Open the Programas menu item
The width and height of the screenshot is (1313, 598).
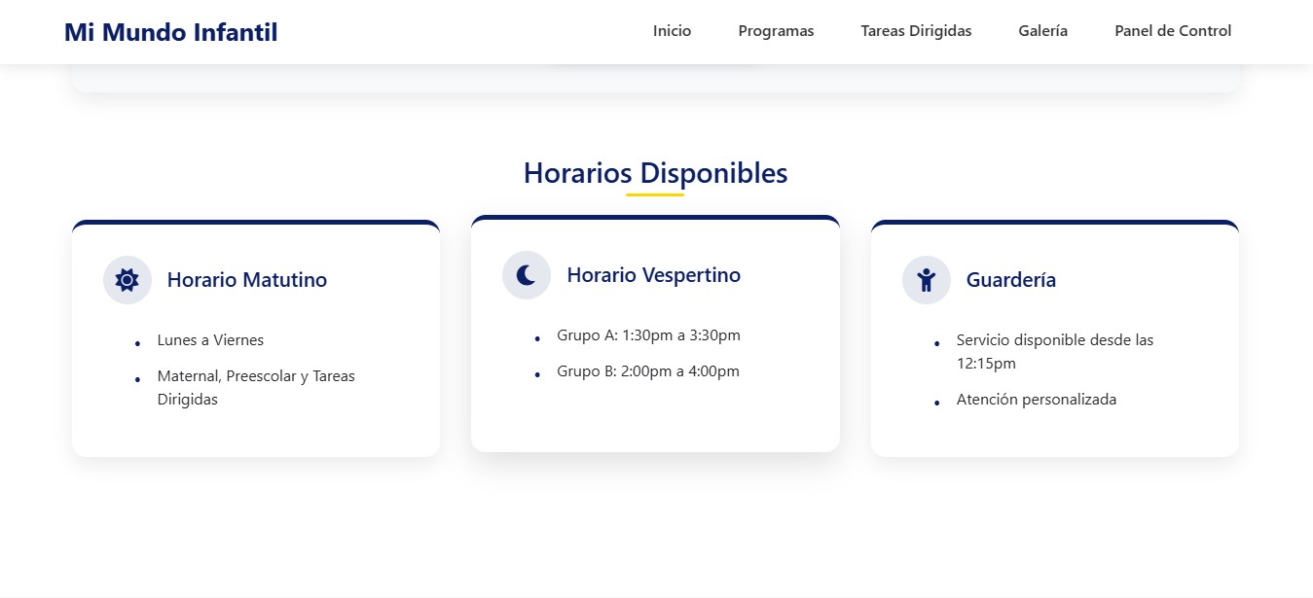click(776, 31)
